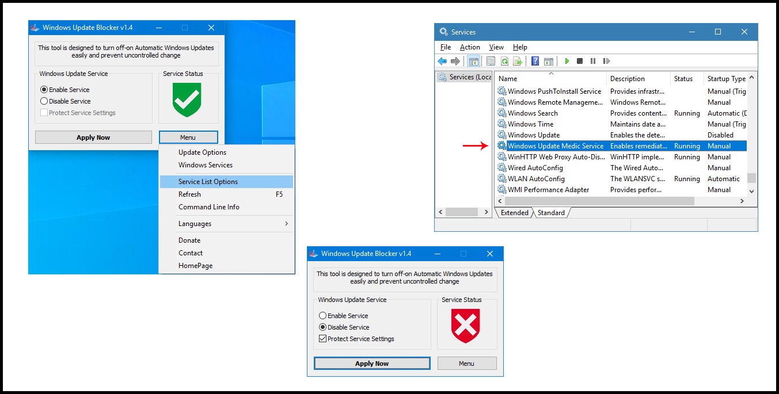This screenshot has height=394, width=779.
Task: Start the service with the green play icon
Action: [567, 61]
